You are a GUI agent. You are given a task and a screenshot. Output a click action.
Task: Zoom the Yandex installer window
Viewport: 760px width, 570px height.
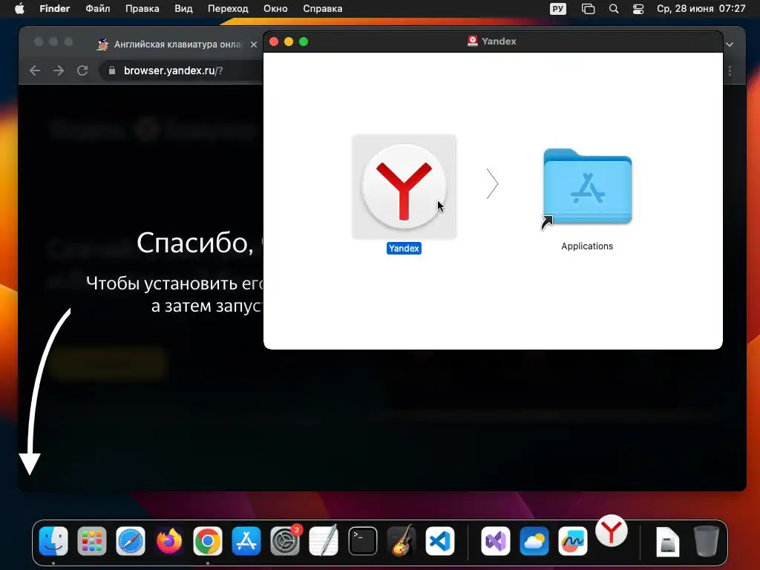pyautogui.click(x=304, y=42)
